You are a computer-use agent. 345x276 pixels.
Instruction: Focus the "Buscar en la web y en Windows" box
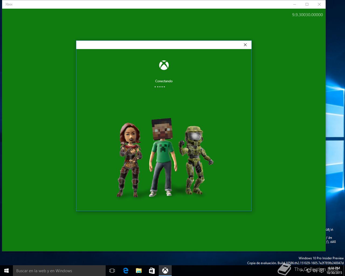coord(59,271)
